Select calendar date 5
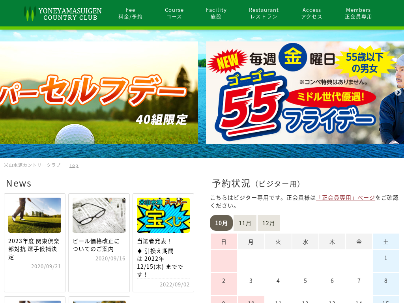404x303 pixels. (x=305, y=284)
